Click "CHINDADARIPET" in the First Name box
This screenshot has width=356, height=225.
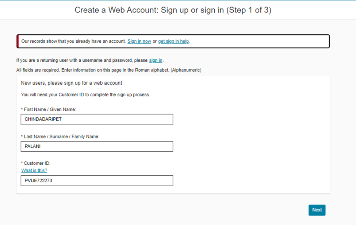coord(42,119)
